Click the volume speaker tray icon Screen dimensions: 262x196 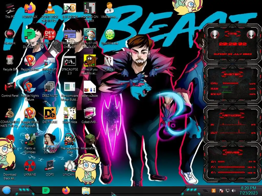coord(234,191)
